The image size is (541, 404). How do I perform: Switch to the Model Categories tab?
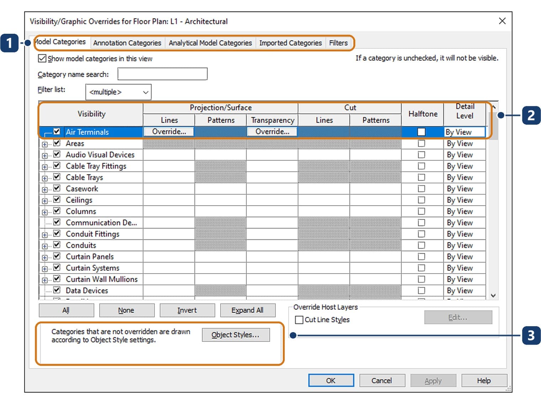pyautogui.click(x=61, y=42)
